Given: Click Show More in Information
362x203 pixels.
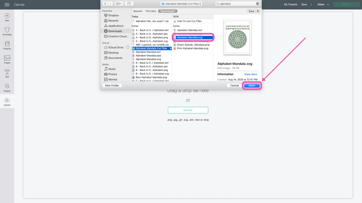Looking at the screenshot, I should coord(251,74).
